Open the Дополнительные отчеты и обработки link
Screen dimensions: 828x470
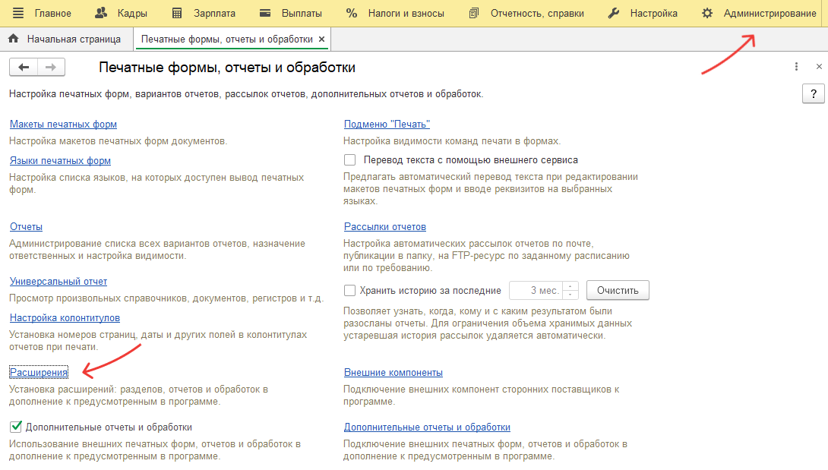(x=427, y=427)
